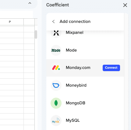Click the Coefficient panel title
This screenshot has width=131, height=130.
[58, 5]
